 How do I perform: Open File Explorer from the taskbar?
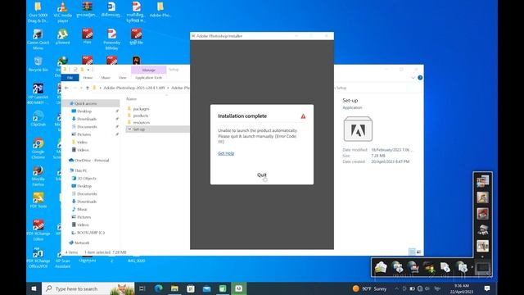pyautogui.click(x=174, y=288)
